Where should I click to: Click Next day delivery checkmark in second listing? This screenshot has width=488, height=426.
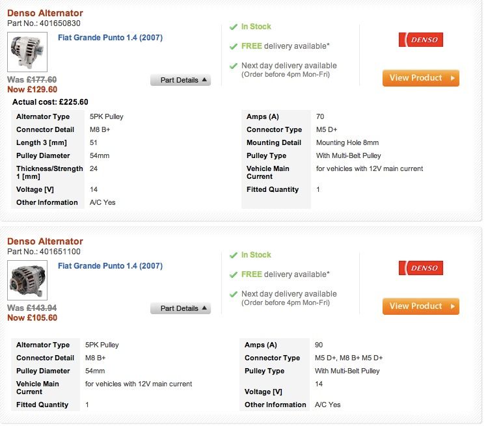click(x=233, y=295)
